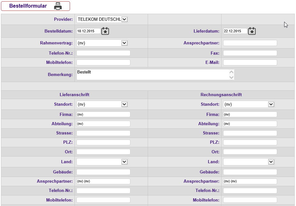Expand the Provider dropdown
The width and height of the screenshot is (296, 206).
(x=124, y=19)
